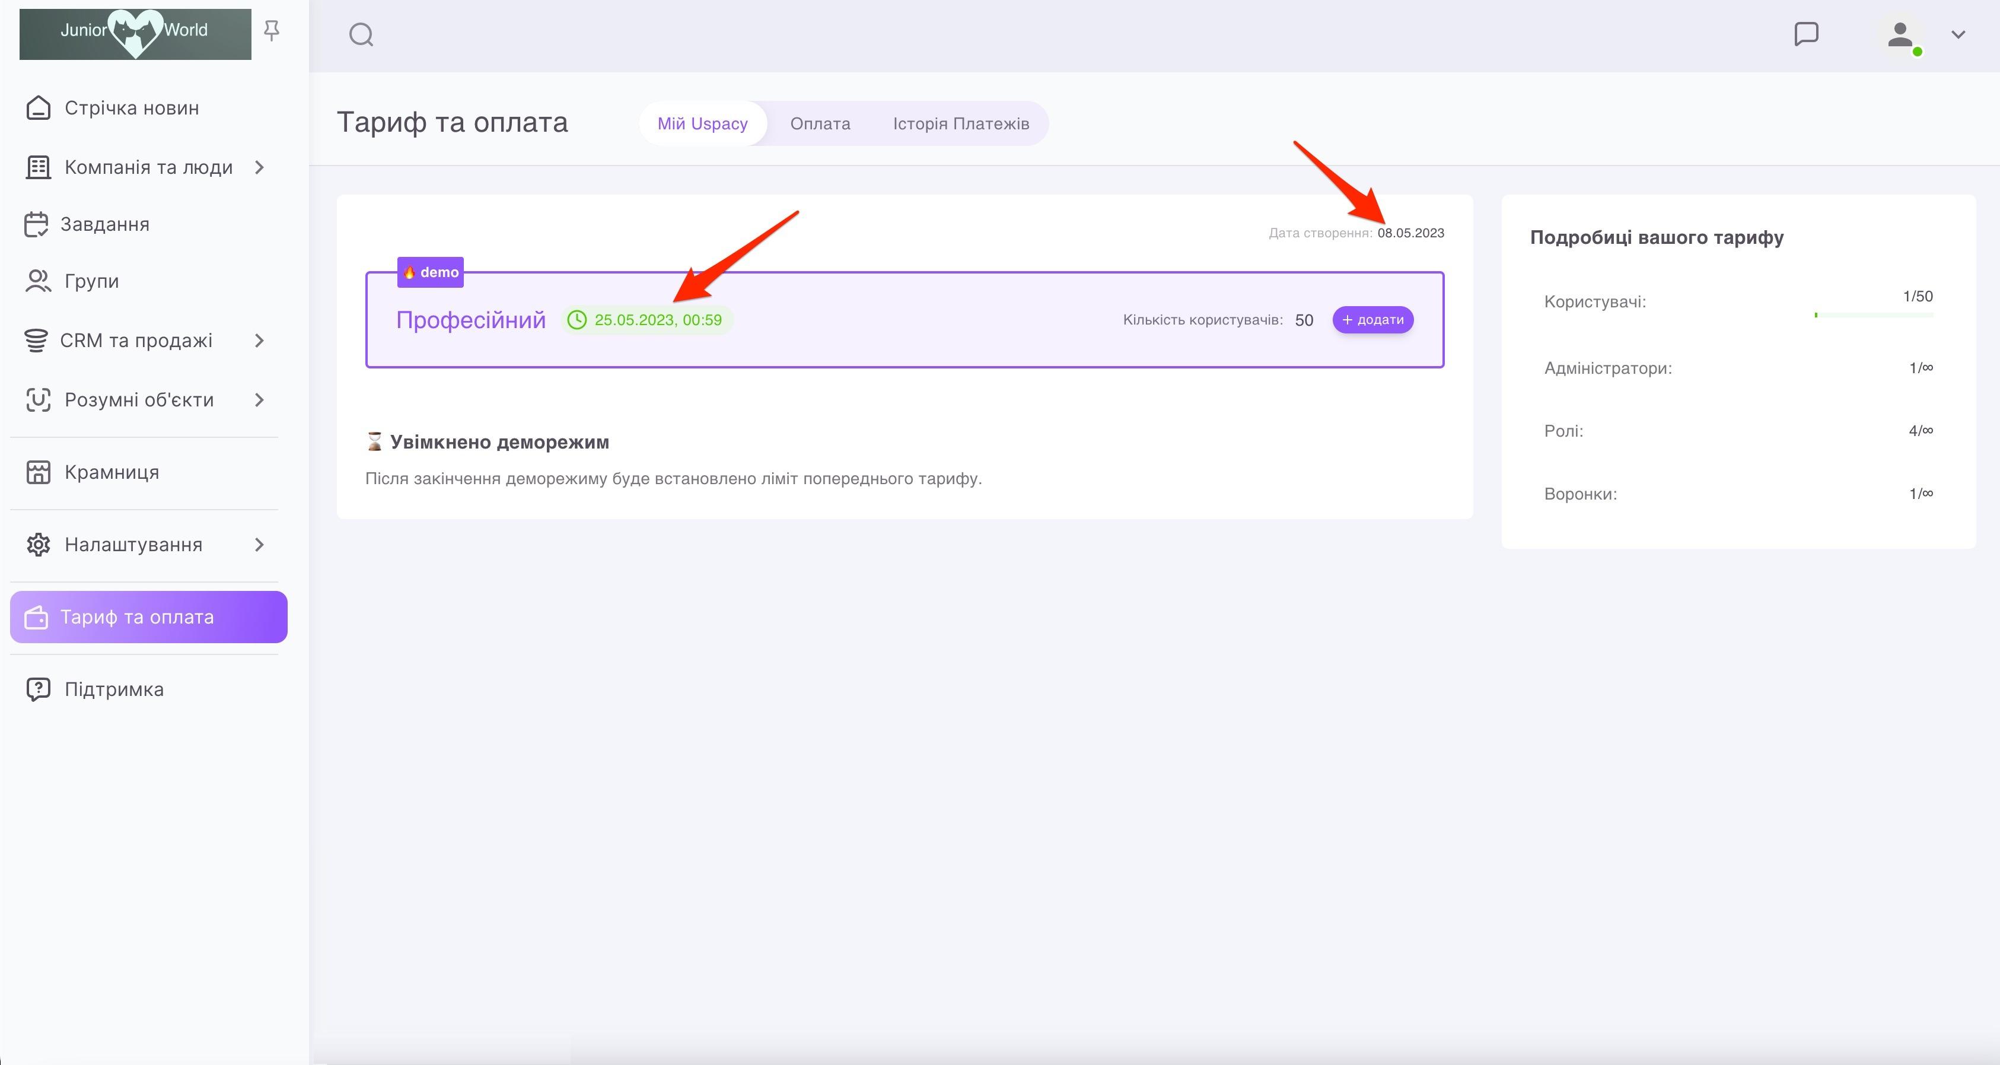This screenshot has width=2000, height=1065.
Task: Expand Розумні об'єкти submenu
Action: coord(259,400)
